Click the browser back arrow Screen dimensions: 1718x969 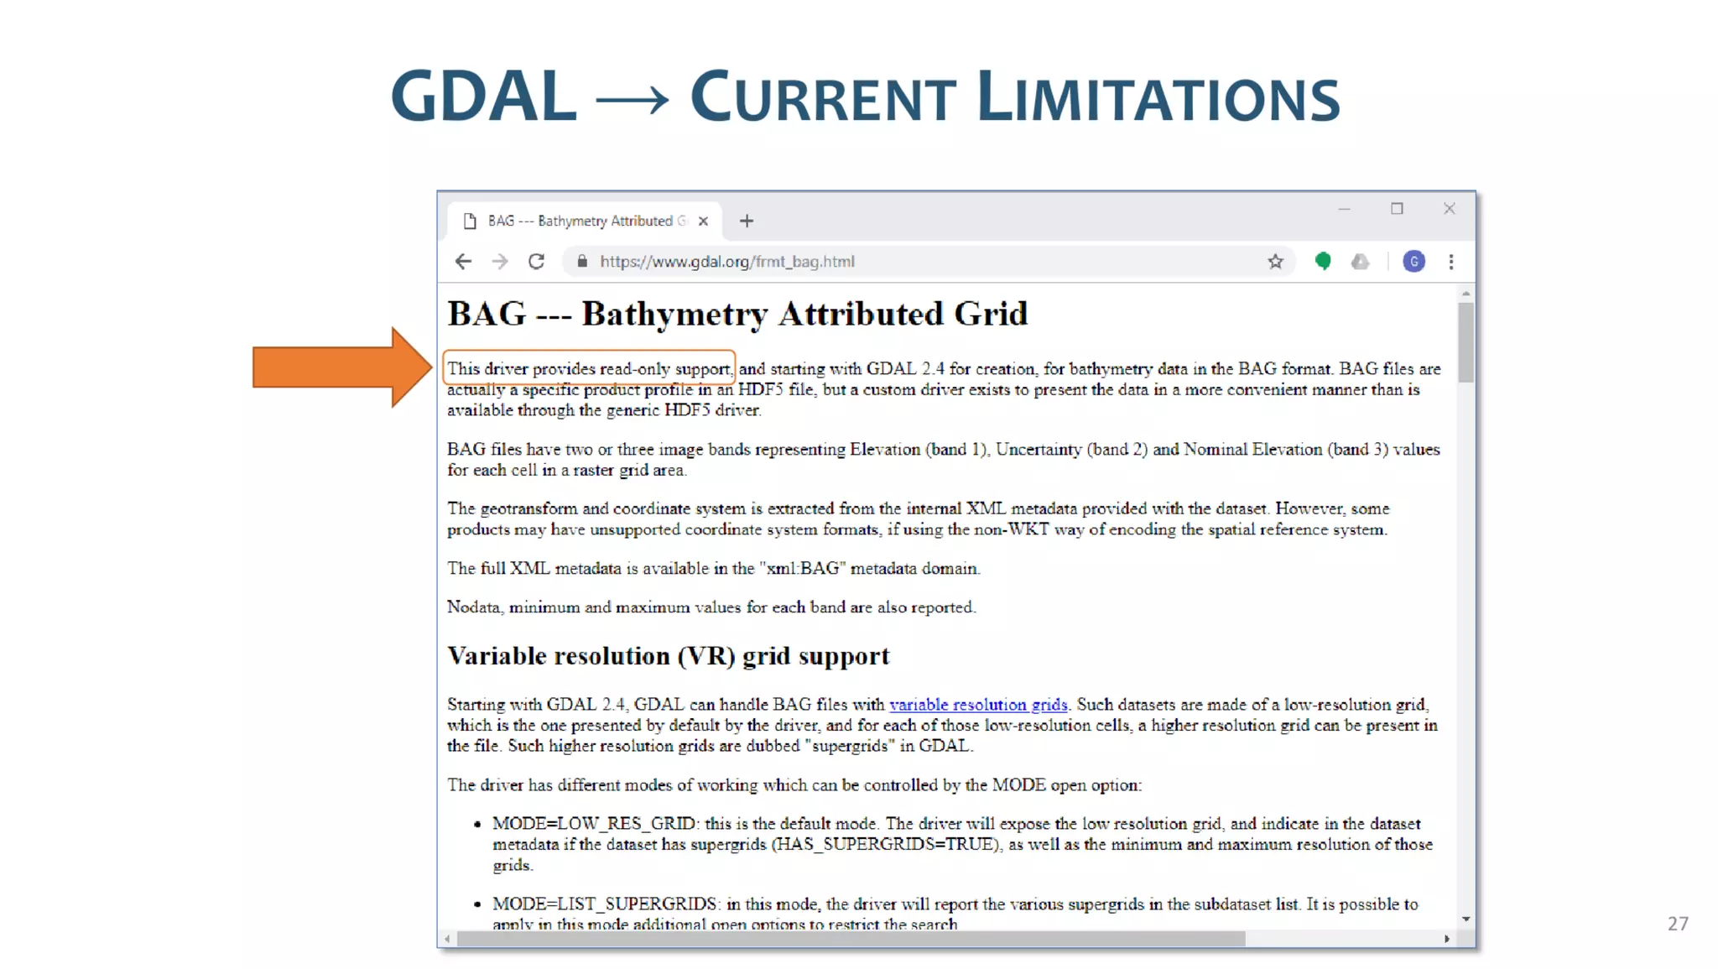click(x=463, y=262)
